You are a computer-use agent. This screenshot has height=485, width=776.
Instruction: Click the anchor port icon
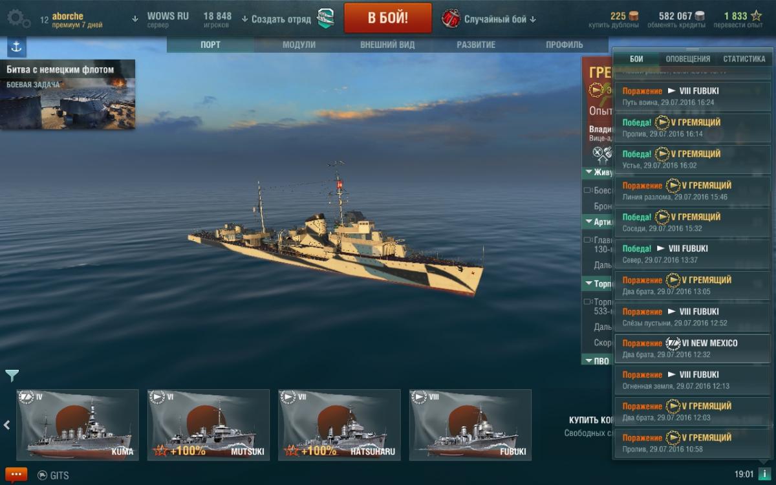click(16, 47)
